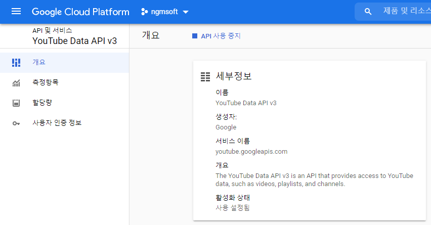Select 개요 in the sidebar
Screen dimensions: 431x225
pos(65,63)
